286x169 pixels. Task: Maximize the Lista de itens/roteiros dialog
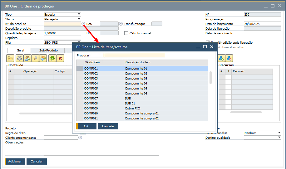pyautogui.click(x=205, y=47)
